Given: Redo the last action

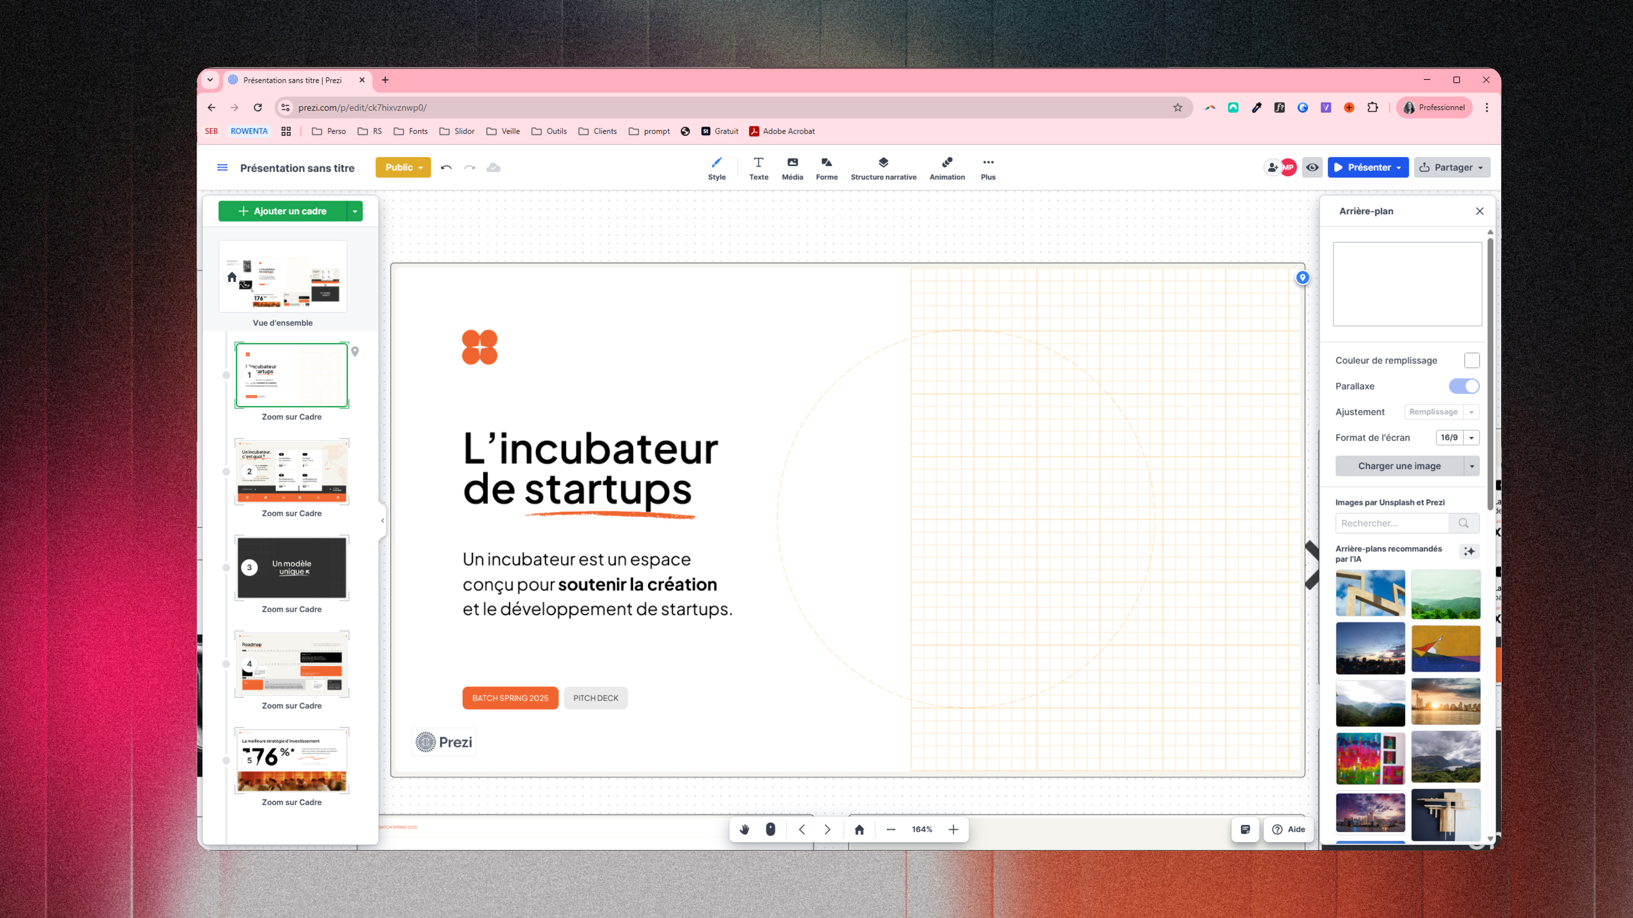Looking at the screenshot, I should [x=470, y=167].
